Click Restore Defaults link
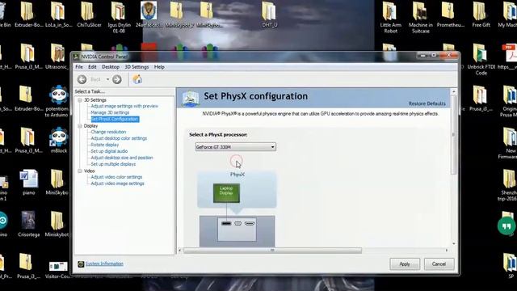Image resolution: width=517 pixels, height=291 pixels. [x=427, y=103]
